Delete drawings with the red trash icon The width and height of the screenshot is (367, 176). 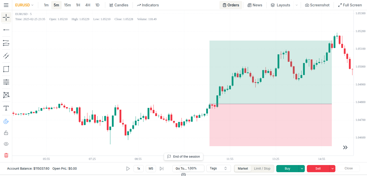click(x=6, y=155)
